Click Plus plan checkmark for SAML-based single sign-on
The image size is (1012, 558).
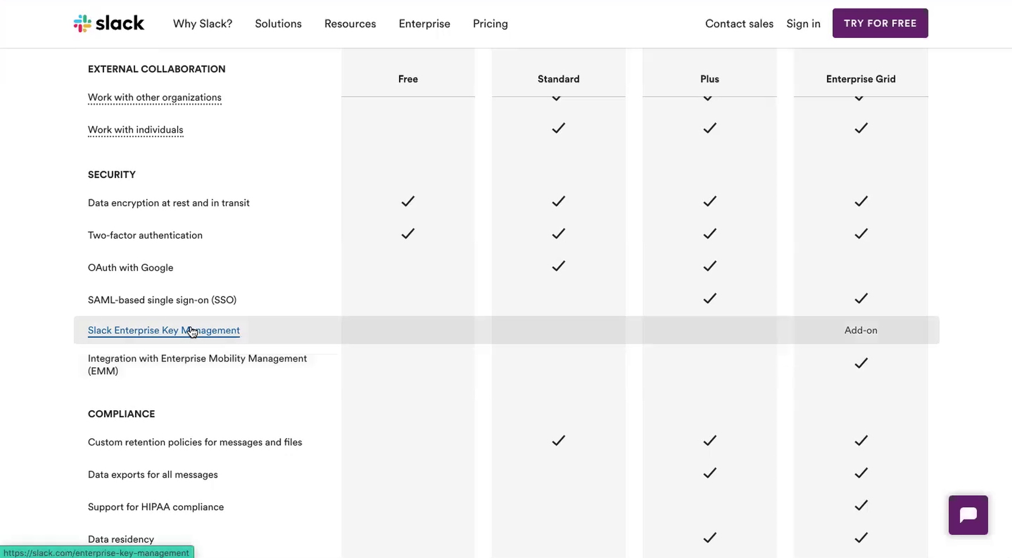(710, 298)
